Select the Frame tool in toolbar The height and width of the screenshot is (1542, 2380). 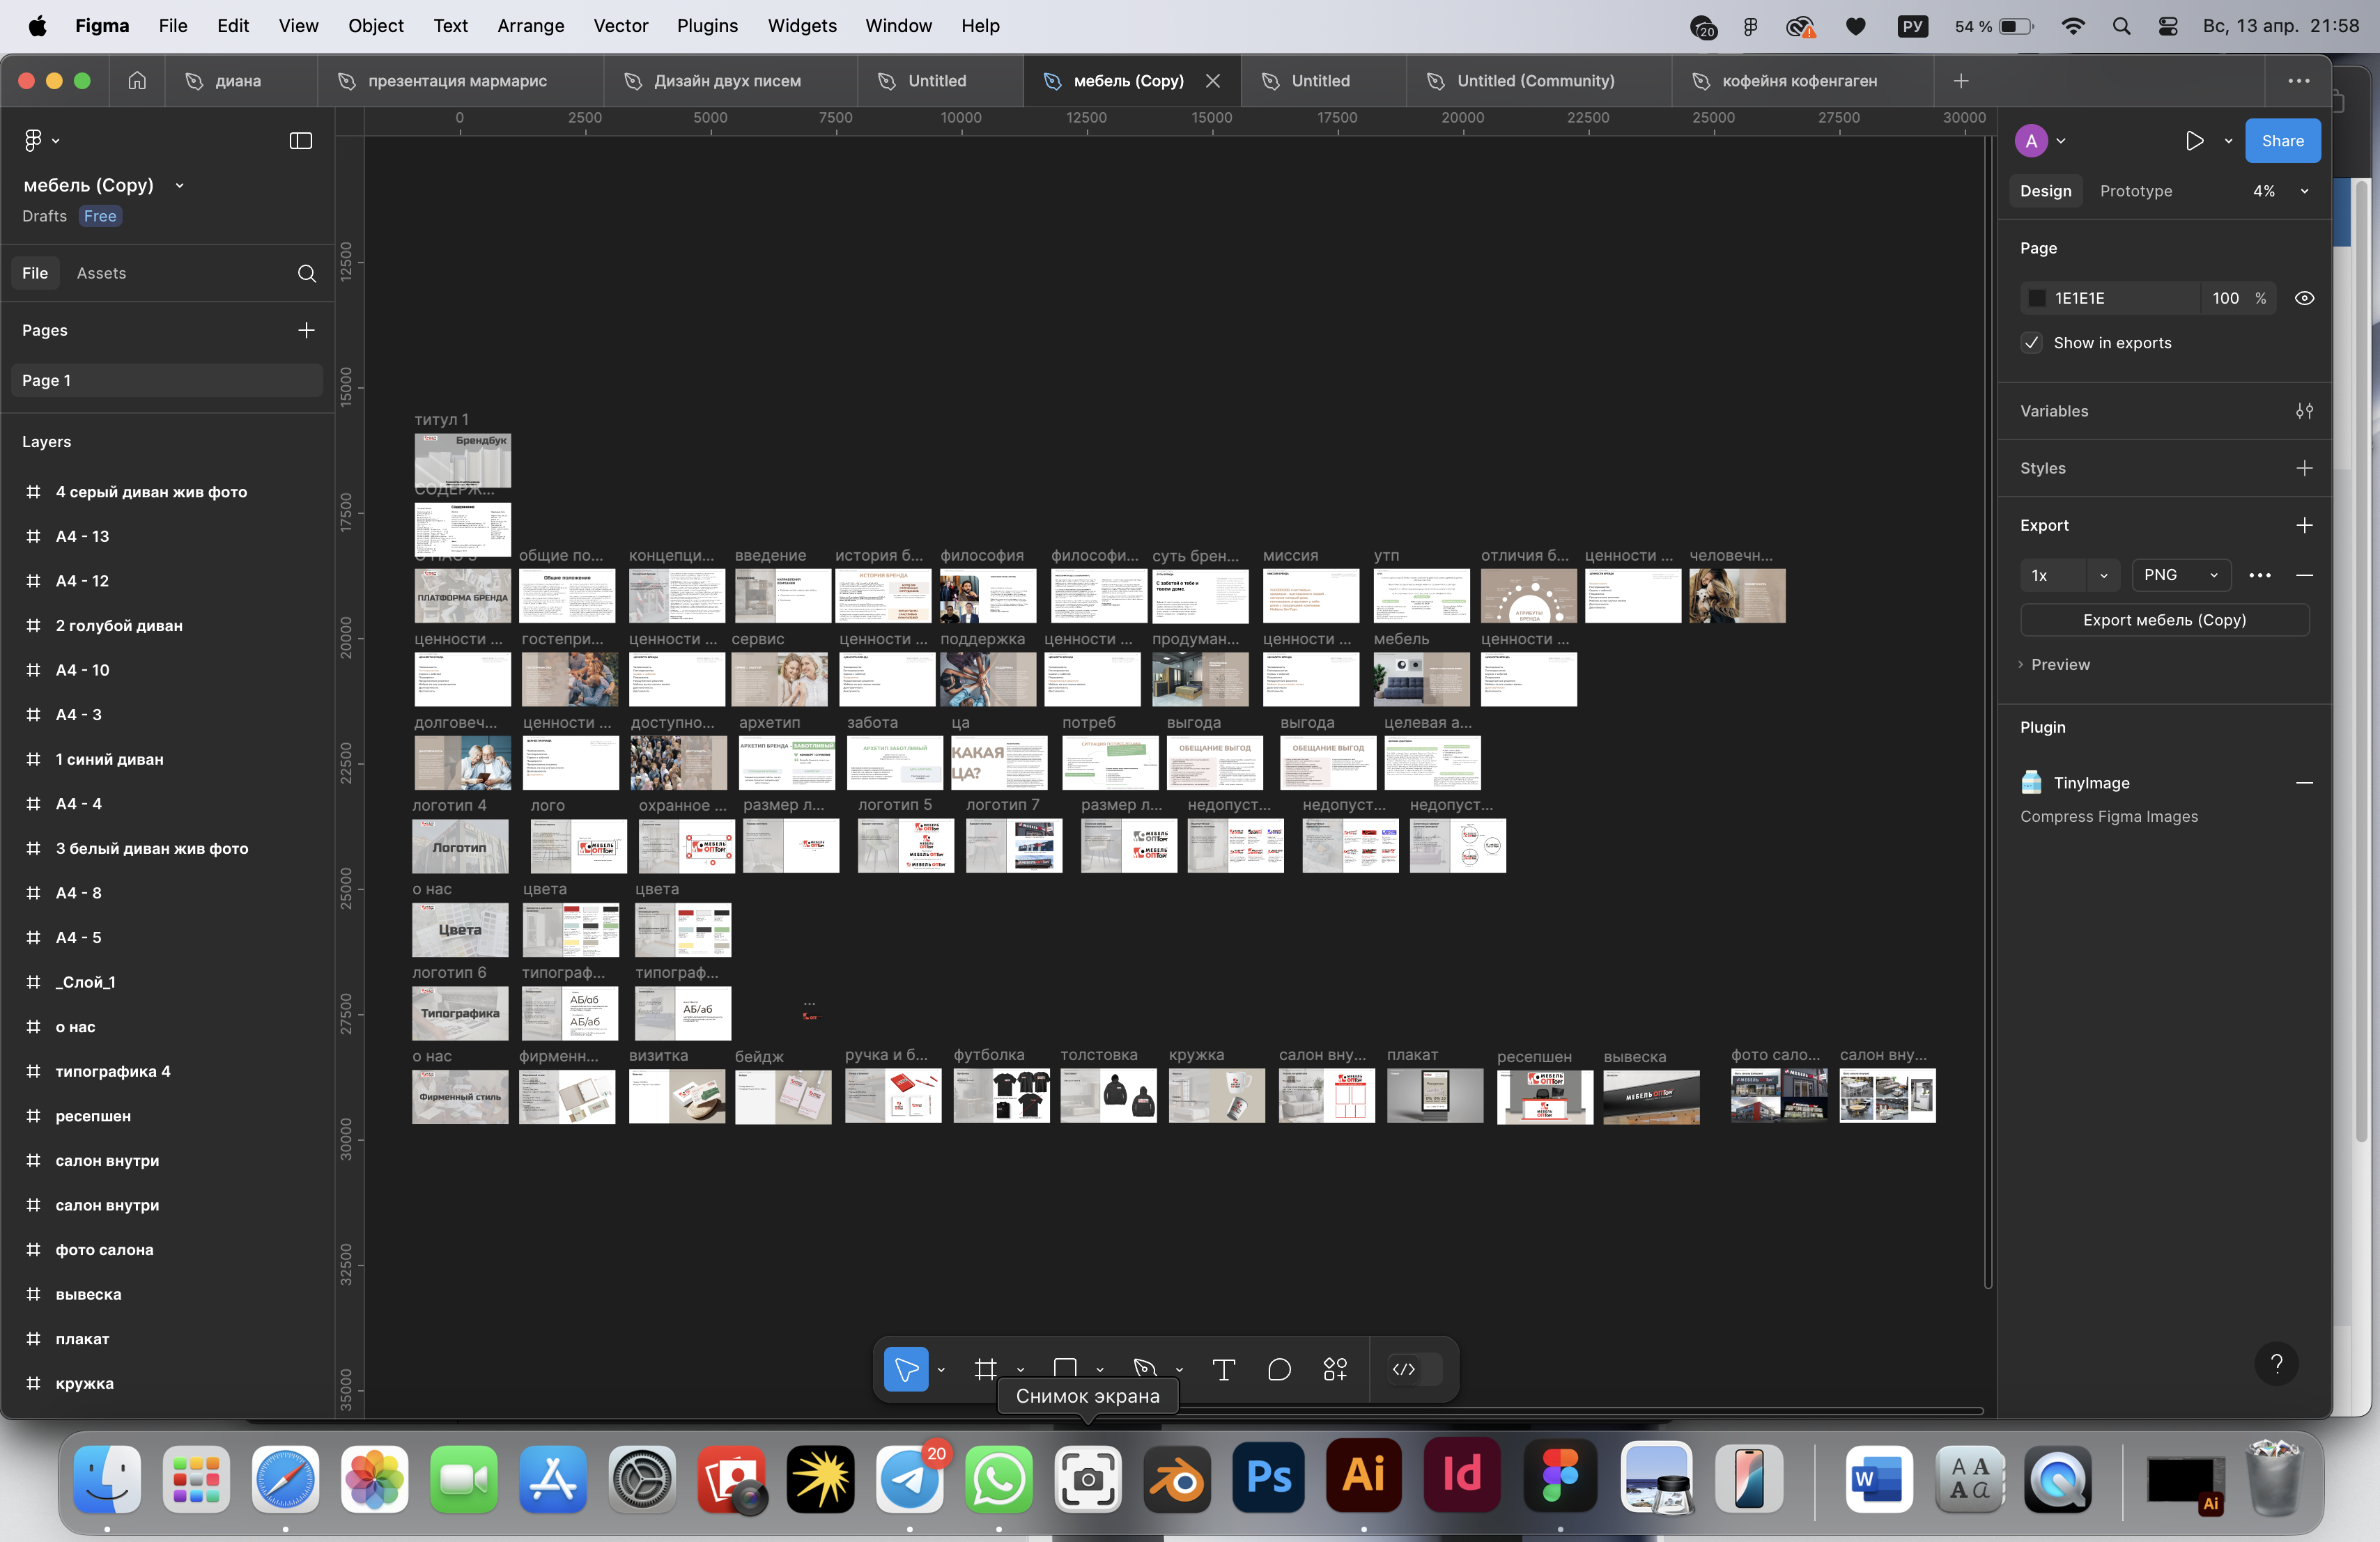click(x=985, y=1369)
